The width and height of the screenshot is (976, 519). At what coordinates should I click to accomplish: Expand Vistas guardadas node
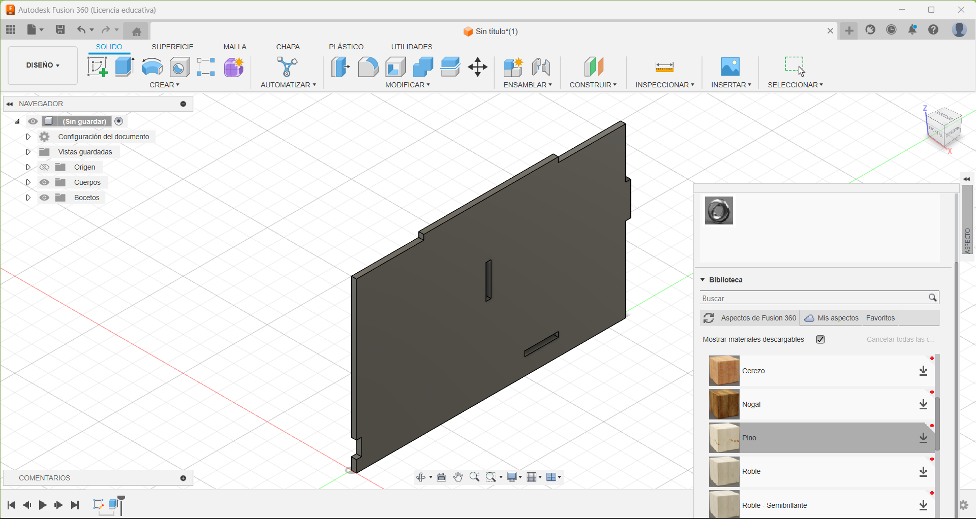pos(28,152)
